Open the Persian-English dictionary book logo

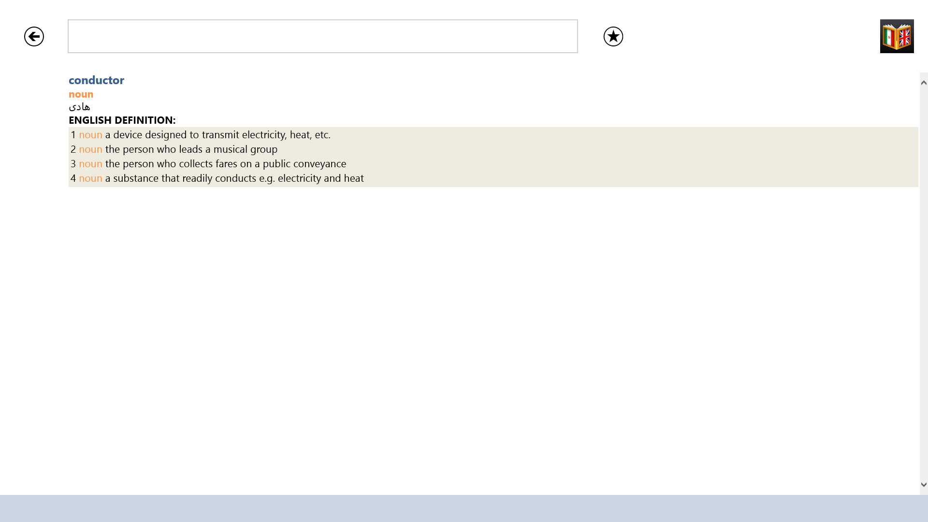click(x=897, y=36)
